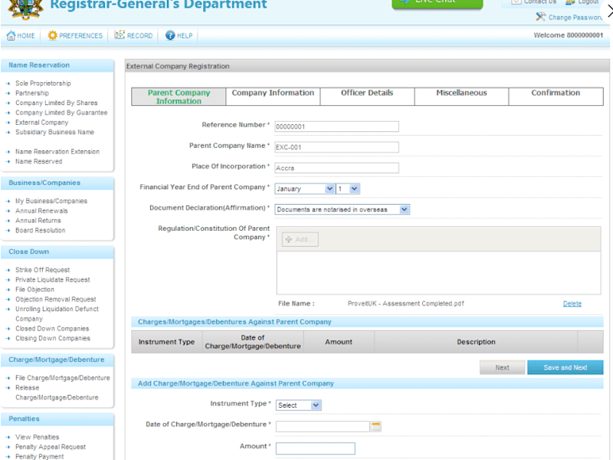Open Instrument Type Select dropdown
This screenshot has width=613, height=460.
coord(299,406)
